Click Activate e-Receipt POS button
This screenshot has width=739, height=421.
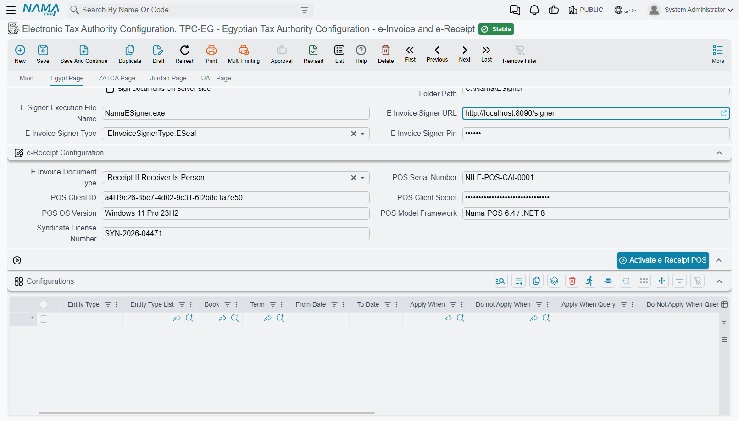(663, 260)
